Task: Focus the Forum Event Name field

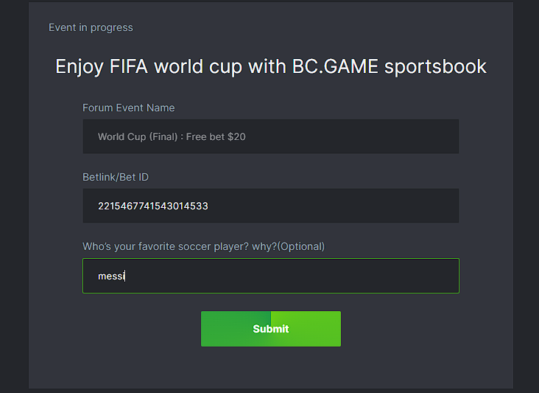Action: pyautogui.click(x=270, y=136)
